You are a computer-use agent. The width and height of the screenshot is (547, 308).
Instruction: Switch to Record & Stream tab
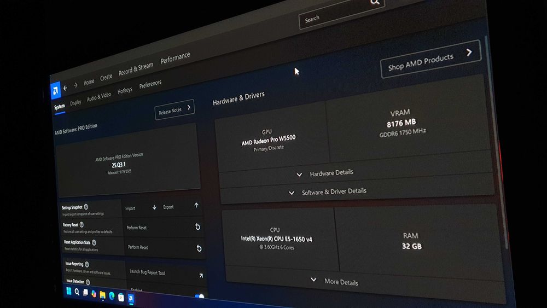coord(136,69)
